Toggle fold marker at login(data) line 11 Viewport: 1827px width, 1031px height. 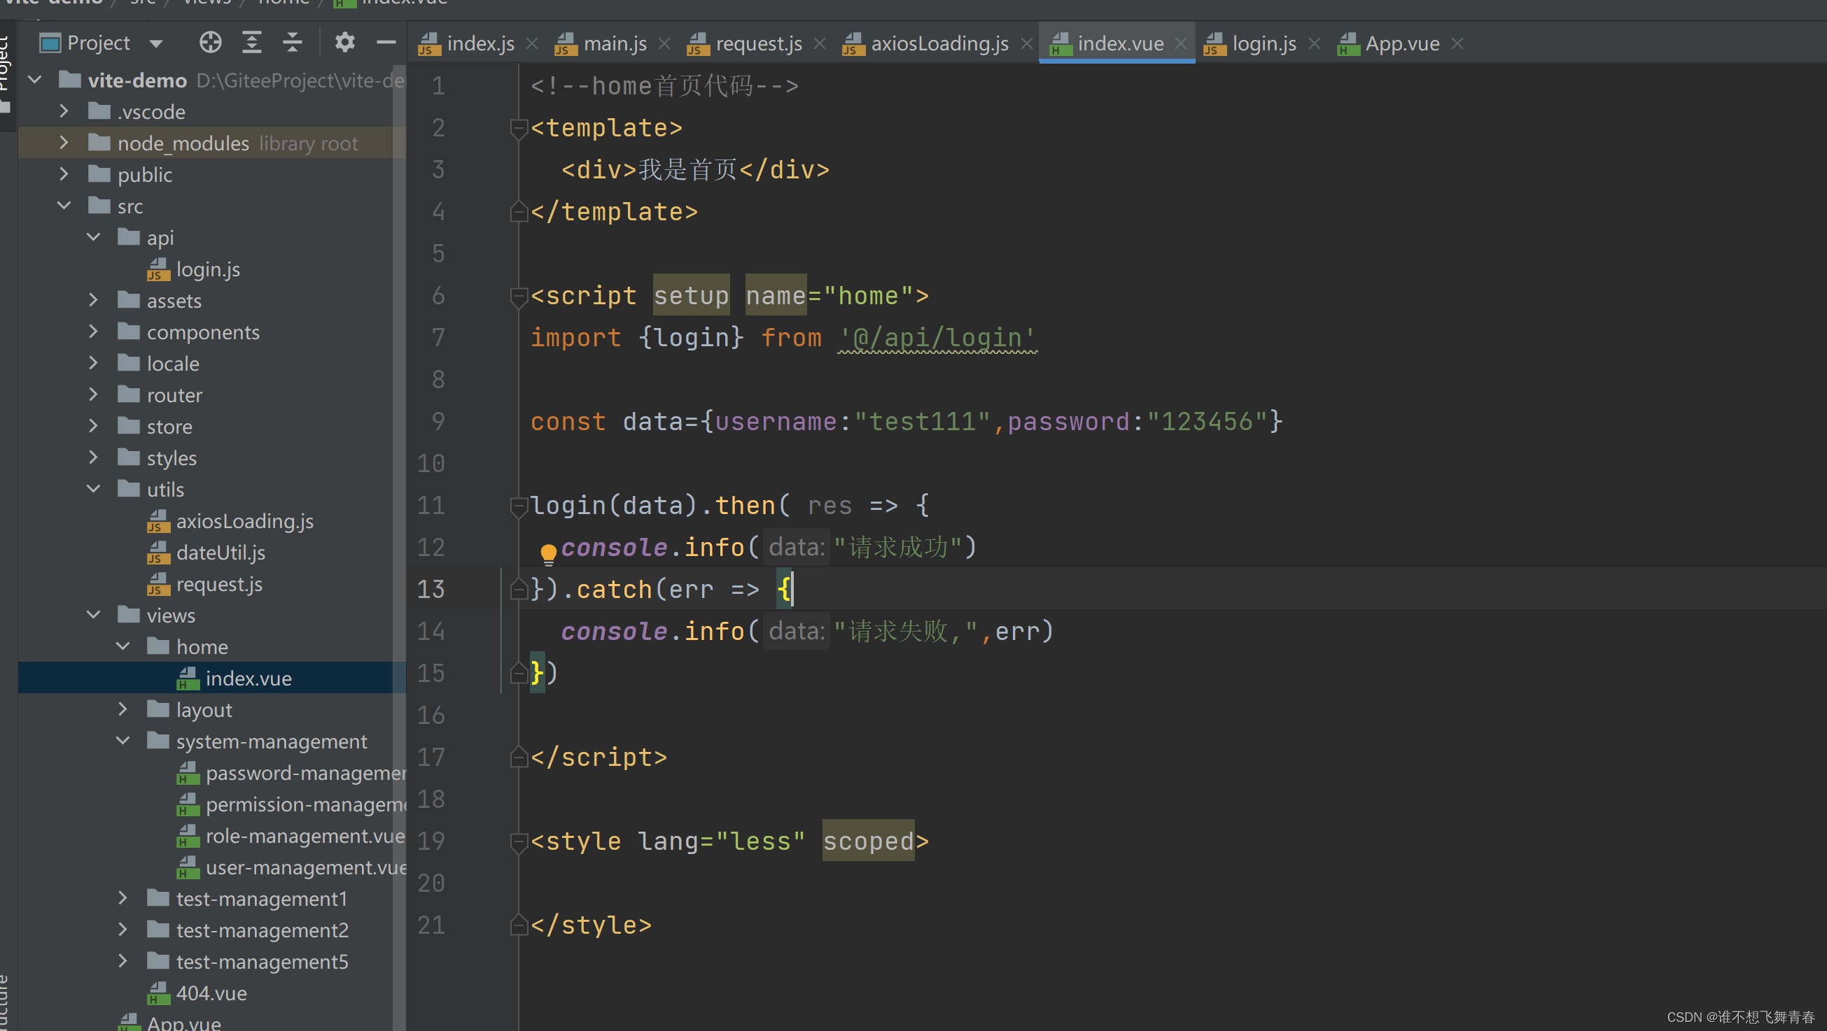click(519, 506)
